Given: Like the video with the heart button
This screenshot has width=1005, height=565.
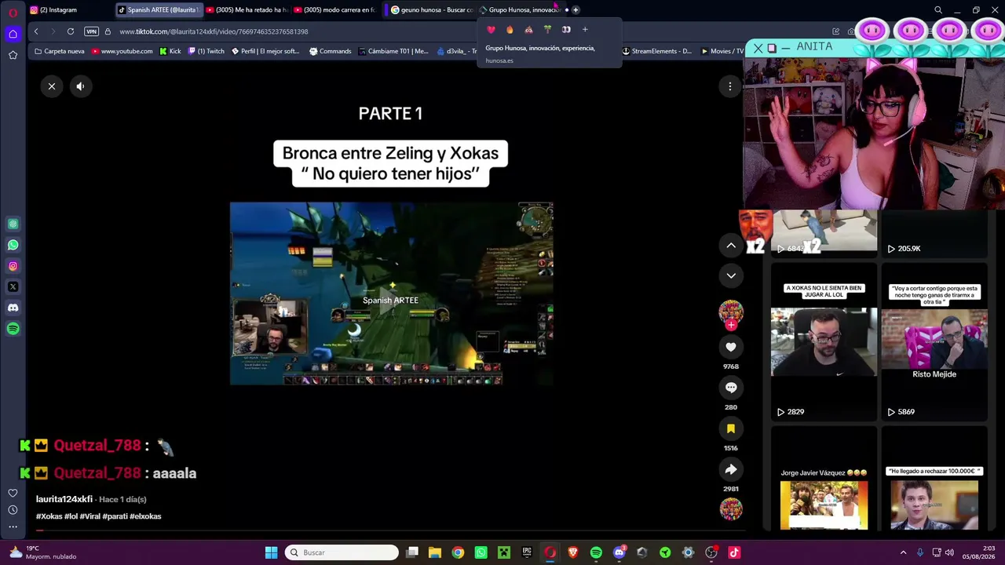Looking at the screenshot, I should click(731, 347).
